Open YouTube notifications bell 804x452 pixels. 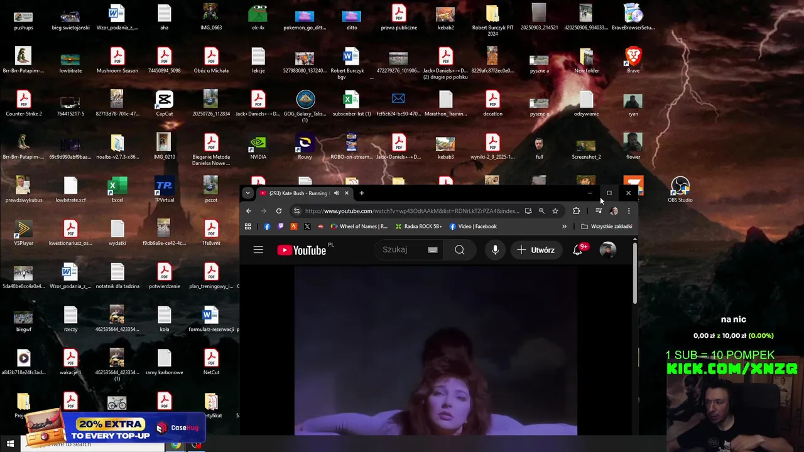tap(577, 250)
